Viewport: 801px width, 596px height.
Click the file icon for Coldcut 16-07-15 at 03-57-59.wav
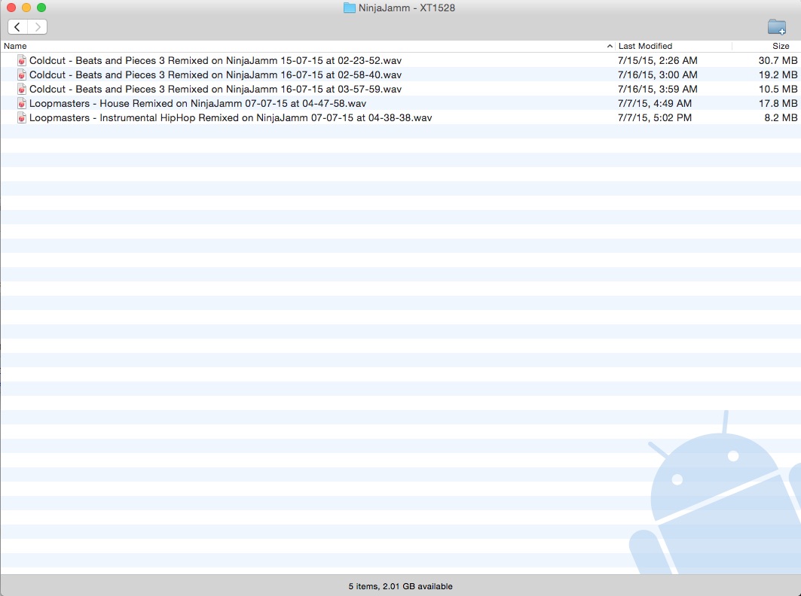click(x=22, y=89)
